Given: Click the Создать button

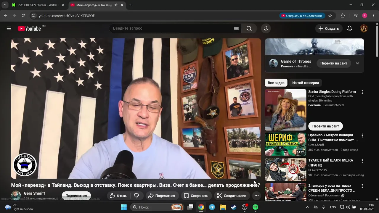Looking at the screenshot, I should [329, 28].
